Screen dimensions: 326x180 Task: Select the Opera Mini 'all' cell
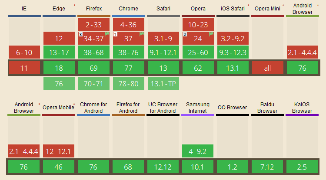click(268, 68)
